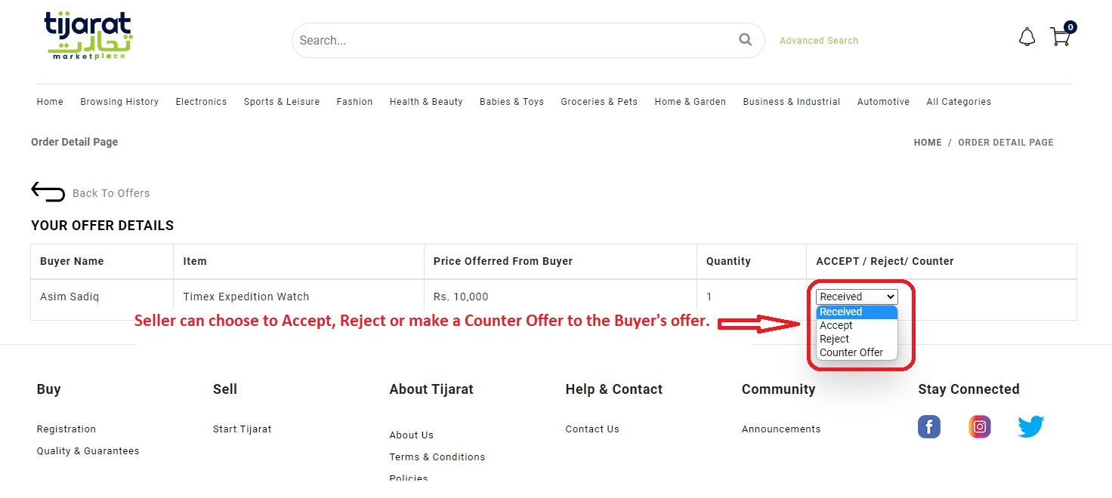Open the Twitter social icon

click(x=1030, y=426)
